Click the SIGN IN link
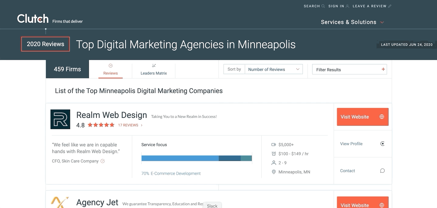The width and height of the screenshot is (437, 208). [336, 6]
